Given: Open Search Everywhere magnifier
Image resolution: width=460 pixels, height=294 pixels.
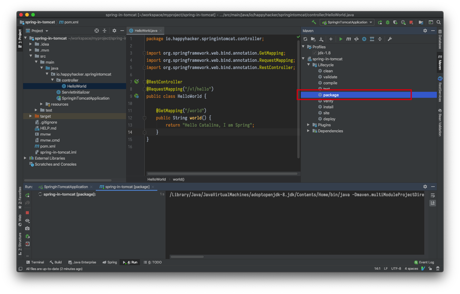Looking at the screenshot, I should tap(439, 22).
